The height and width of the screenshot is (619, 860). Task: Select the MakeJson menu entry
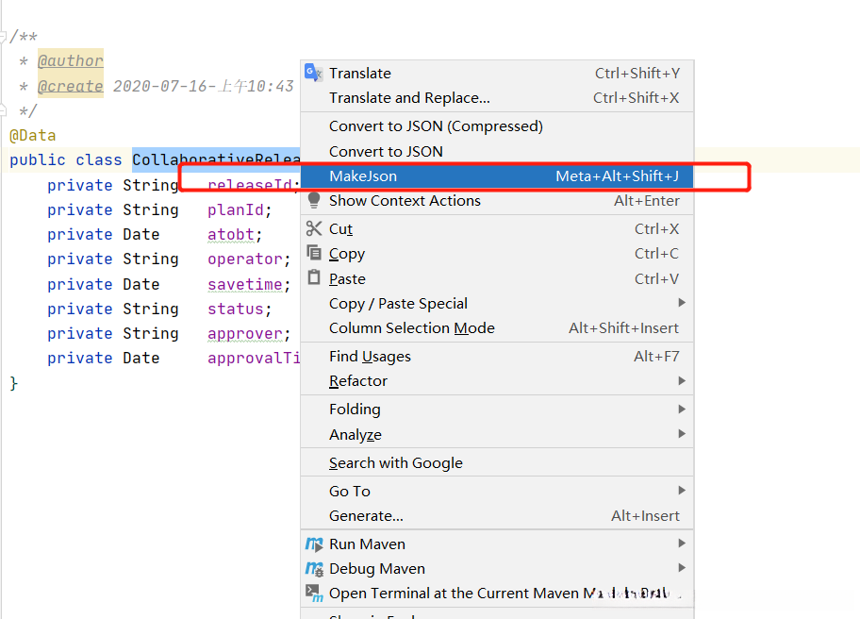[x=363, y=176]
